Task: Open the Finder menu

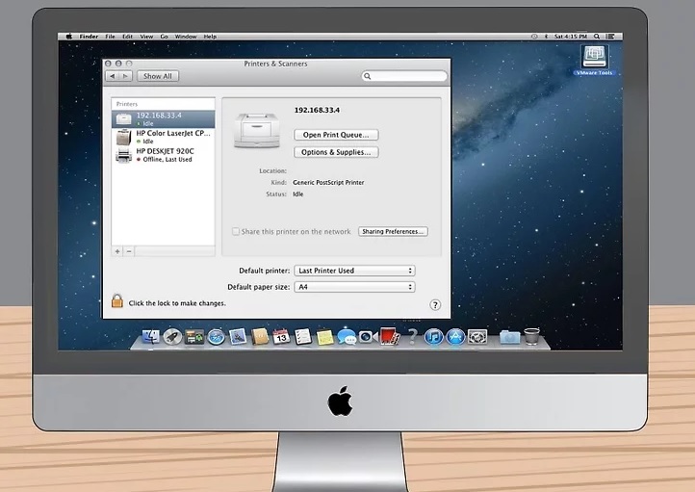Action: coord(89,37)
